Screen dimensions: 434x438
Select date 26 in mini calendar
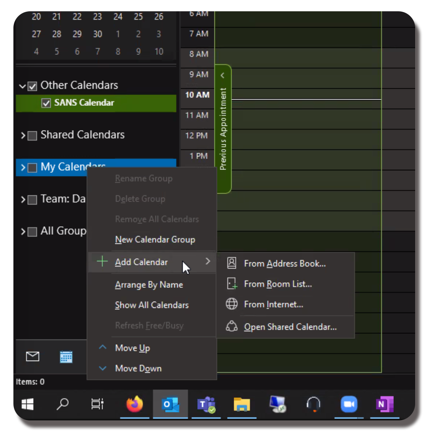point(159,17)
